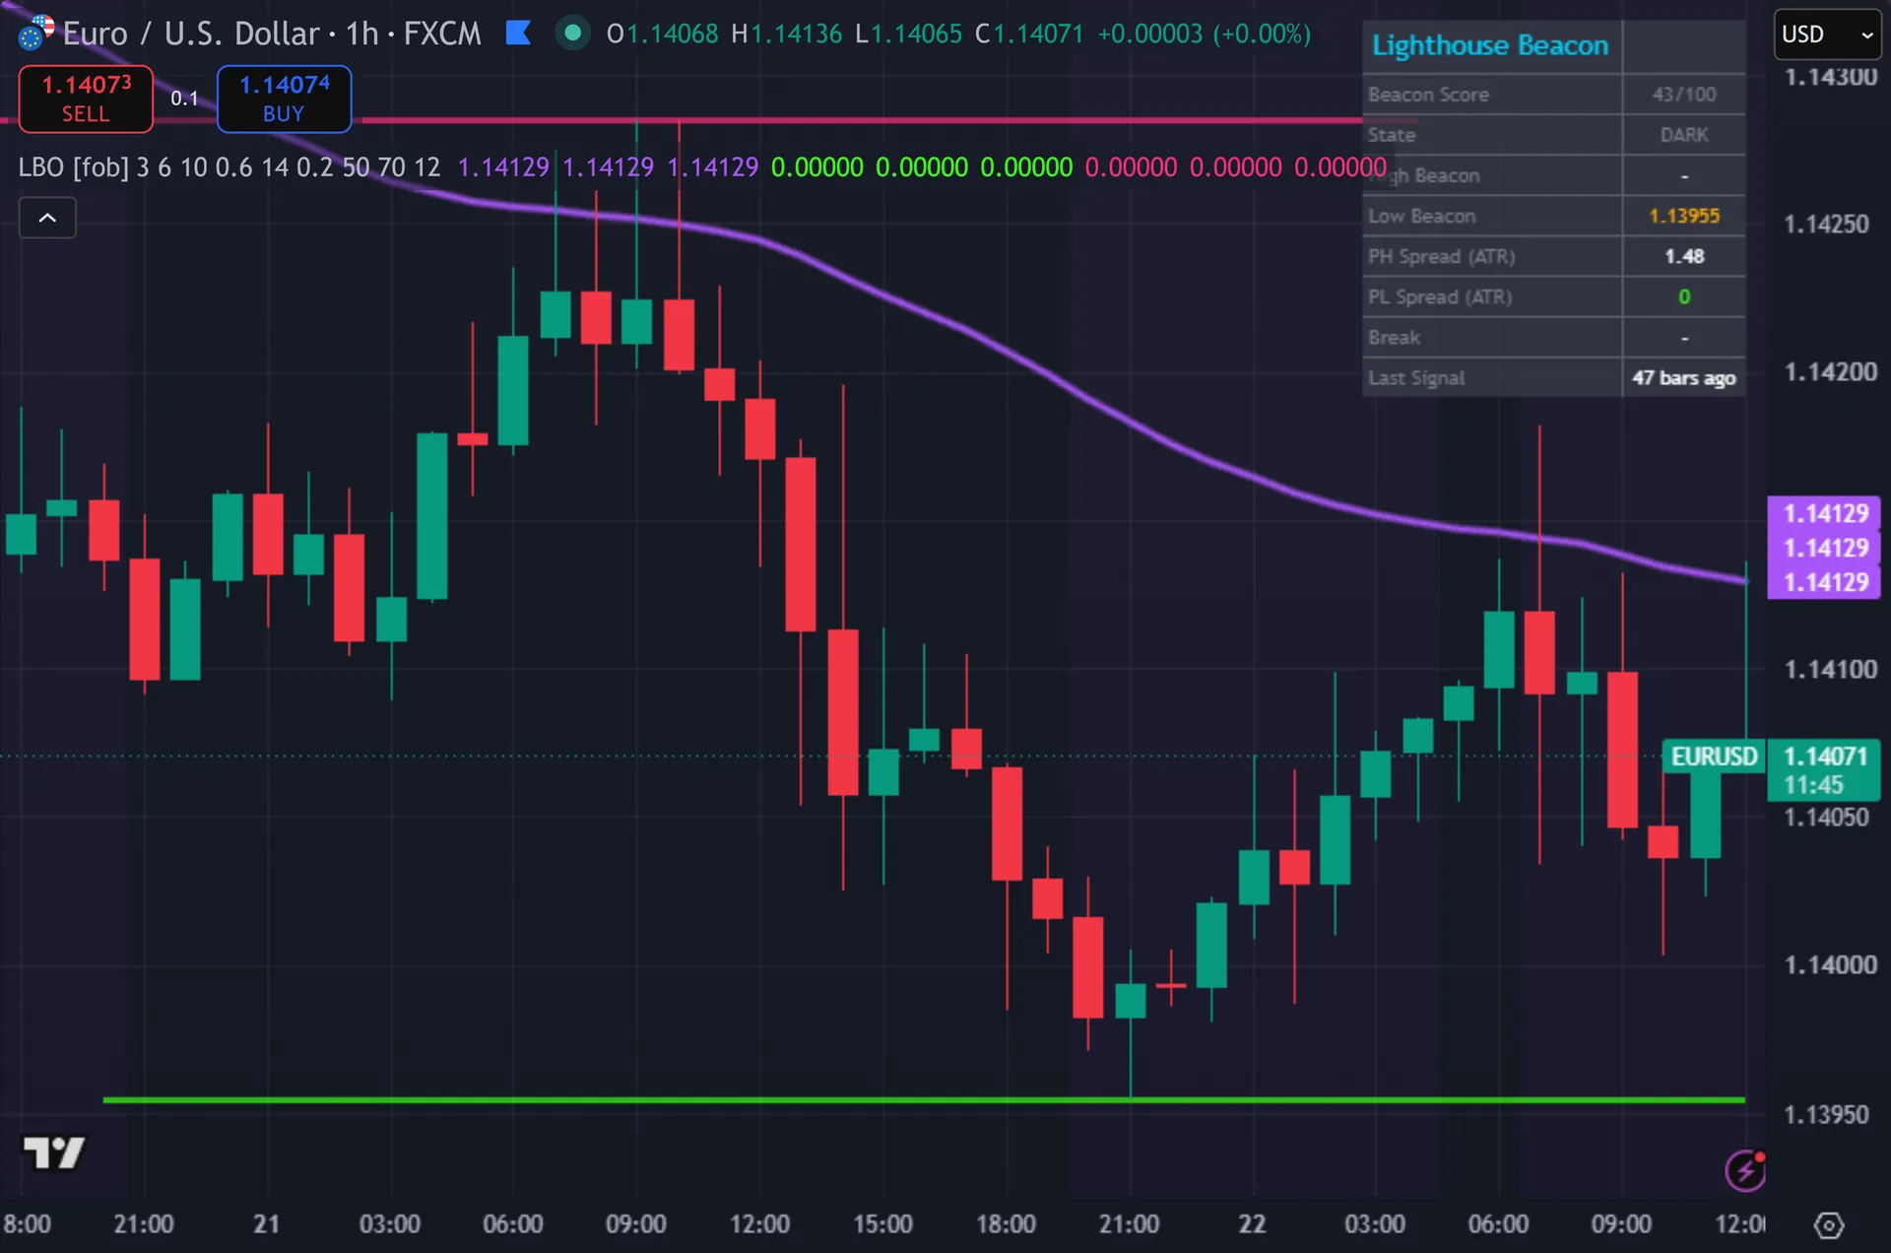Click the 1.13950 price axis label
This screenshot has height=1253, width=1891.
(1826, 1114)
